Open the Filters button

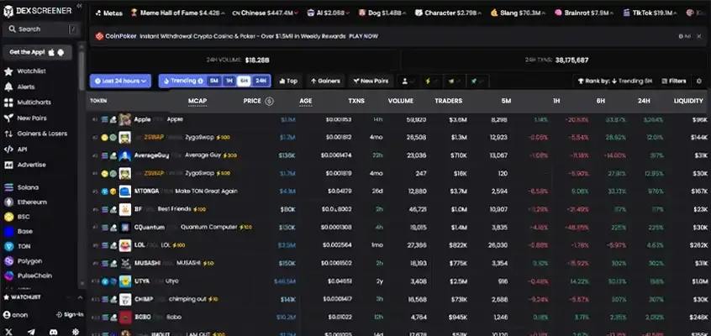[x=674, y=81]
